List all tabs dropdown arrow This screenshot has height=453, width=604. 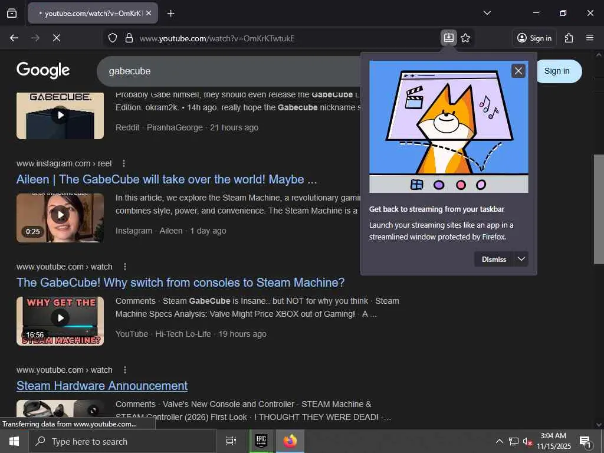487,13
